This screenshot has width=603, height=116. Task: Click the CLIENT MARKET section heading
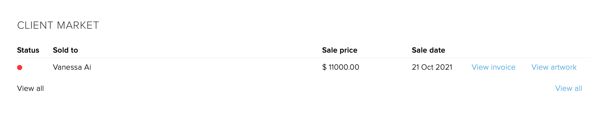tap(58, 25)
